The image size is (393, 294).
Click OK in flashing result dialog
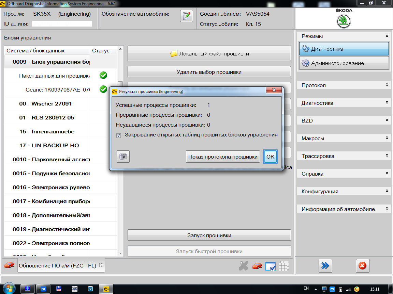click(x=270, y=157)
